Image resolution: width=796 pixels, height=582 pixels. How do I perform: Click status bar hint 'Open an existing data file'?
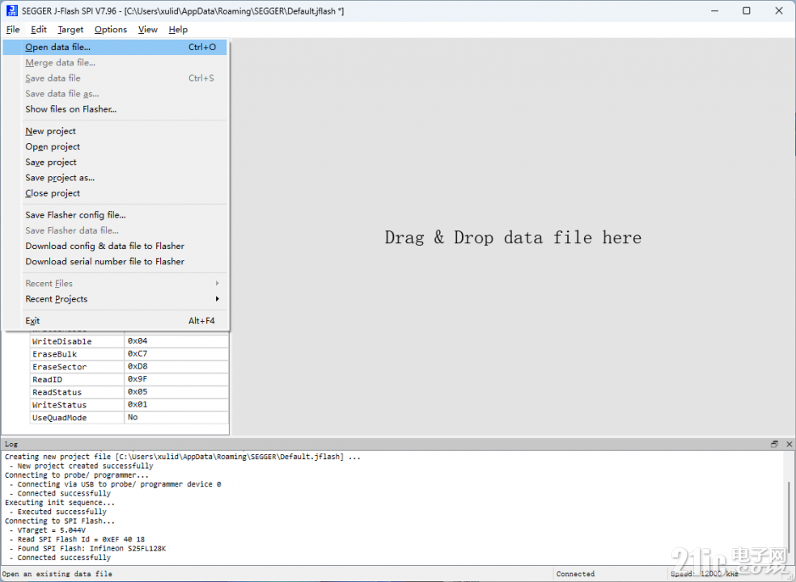click(x=57, y=574)
